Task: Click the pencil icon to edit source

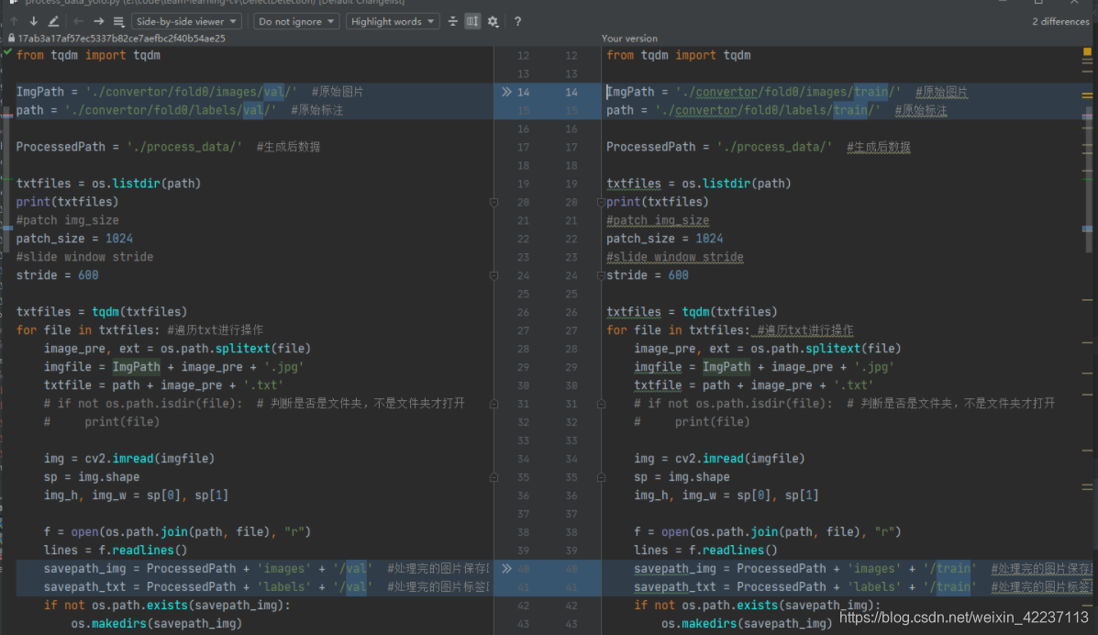Action: 53,22
